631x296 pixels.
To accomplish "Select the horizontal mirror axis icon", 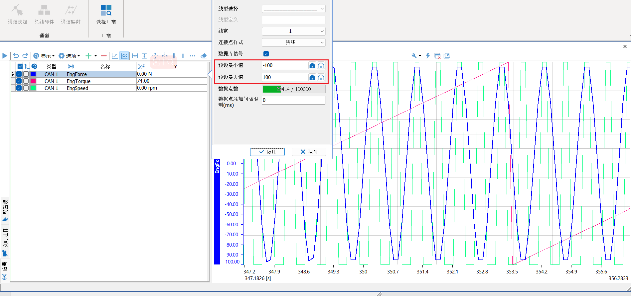I will tap(165, 56).
